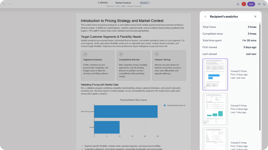268x150 pixels.
Task: Open the analytics bar chart icon
Action: click(264, 4)
